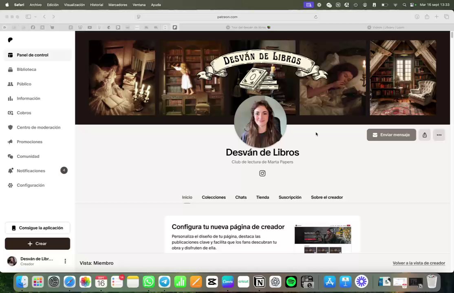
Task: Open Configuración settings
Action: click(37, 185)
